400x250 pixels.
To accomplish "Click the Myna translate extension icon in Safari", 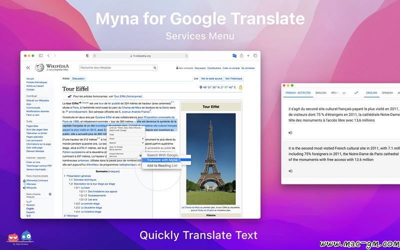I will 234,55.
